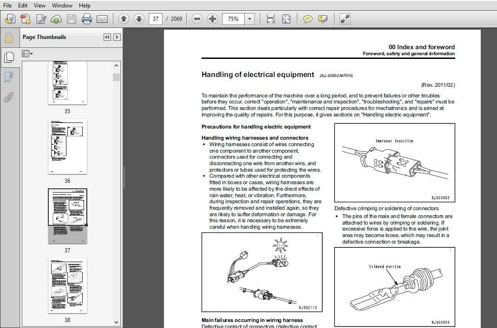Expand the thumbnails panel with right arrow
The width and height of the screenshot is (497, 328).
(117, 37)
